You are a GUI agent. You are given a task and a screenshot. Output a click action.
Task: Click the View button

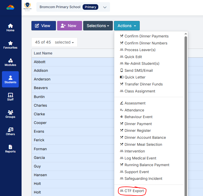coord(43,26)
